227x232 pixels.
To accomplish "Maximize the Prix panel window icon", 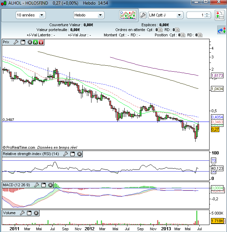I will pyautogui.click(x=23, y=42).
